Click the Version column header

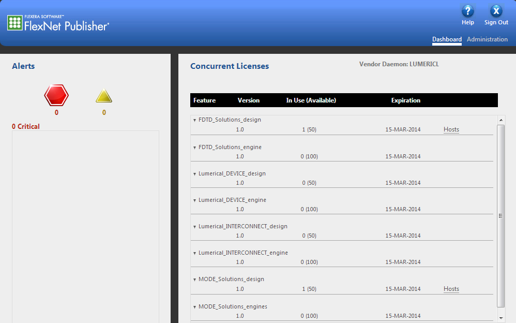(249, 100)
